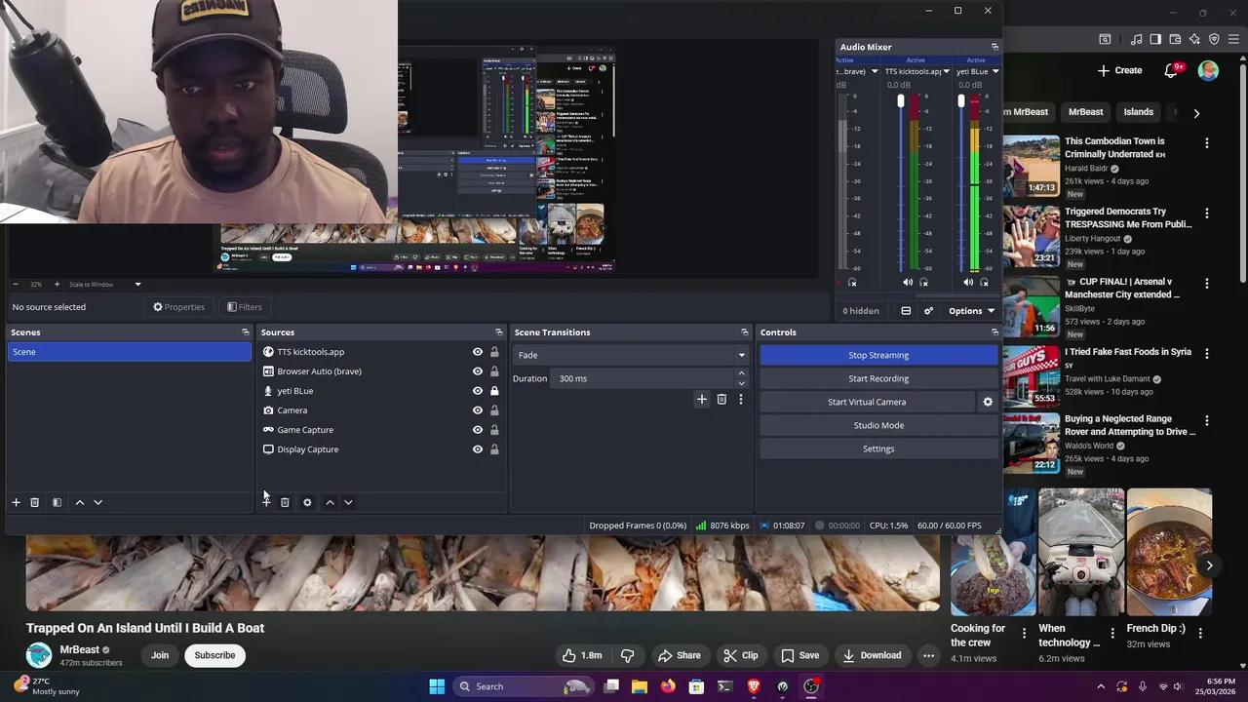Click Start Virtual Camera button
Image resolution: width=1248 pixels, height=702 pixels.
click(x=867, y=402)
